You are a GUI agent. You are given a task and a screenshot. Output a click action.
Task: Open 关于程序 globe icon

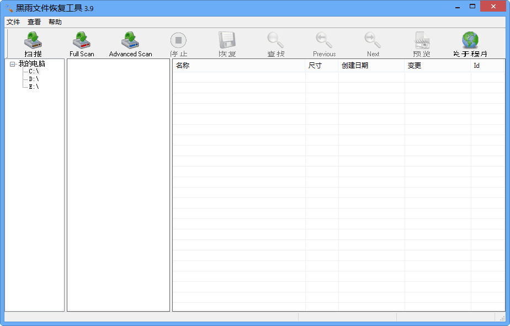click(x=470, y=40)
